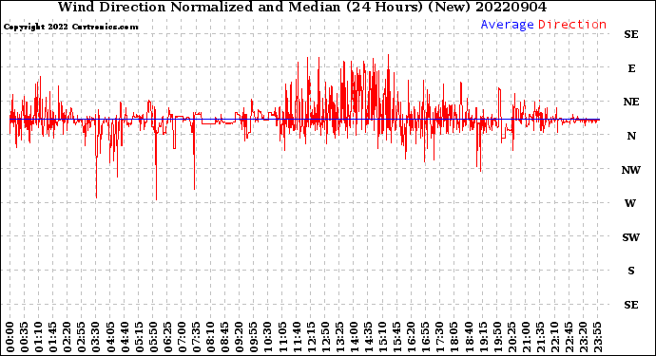Image resolution: width=656 pixels, height=356 pixels.
Task: Select the red "Direction" legend label
Action: point(572,25)
